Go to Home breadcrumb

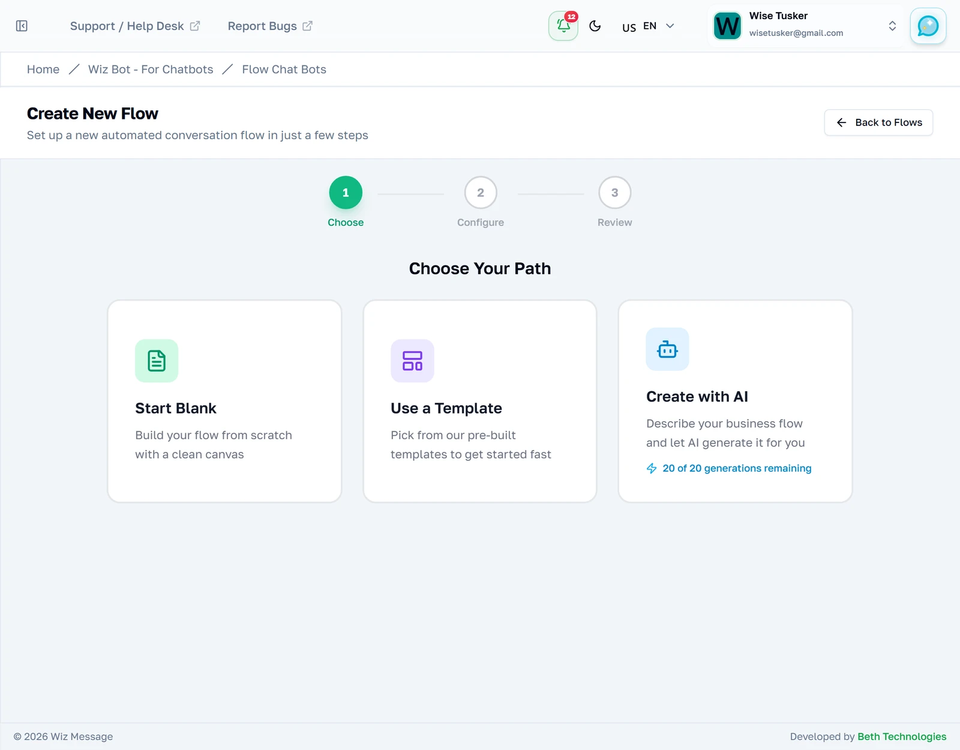point(43,69)
